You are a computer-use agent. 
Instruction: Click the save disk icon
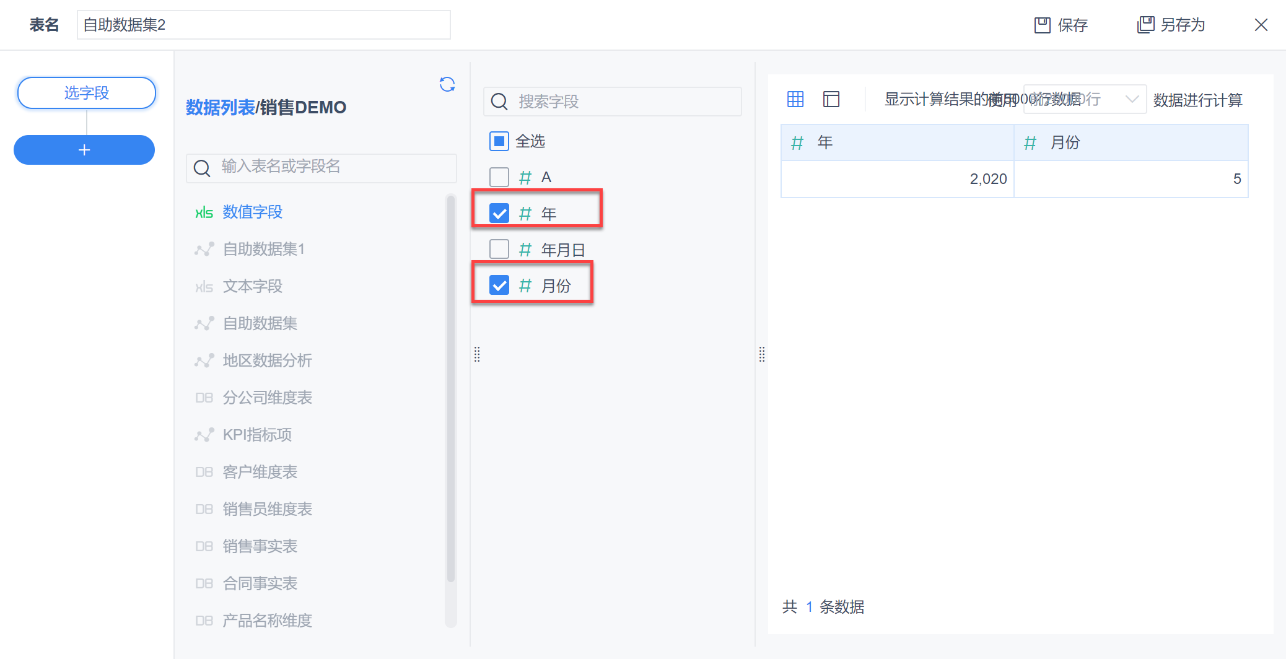click(1043, 25)
